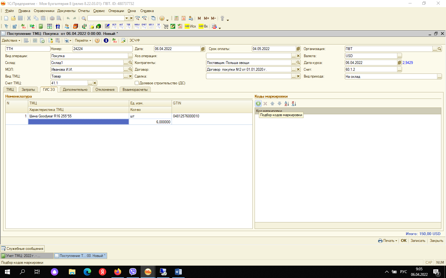Click the blue info icon in document toolbar
Image resolution: width=446 pixels, height=278 pixels.
tap(106, 40)
